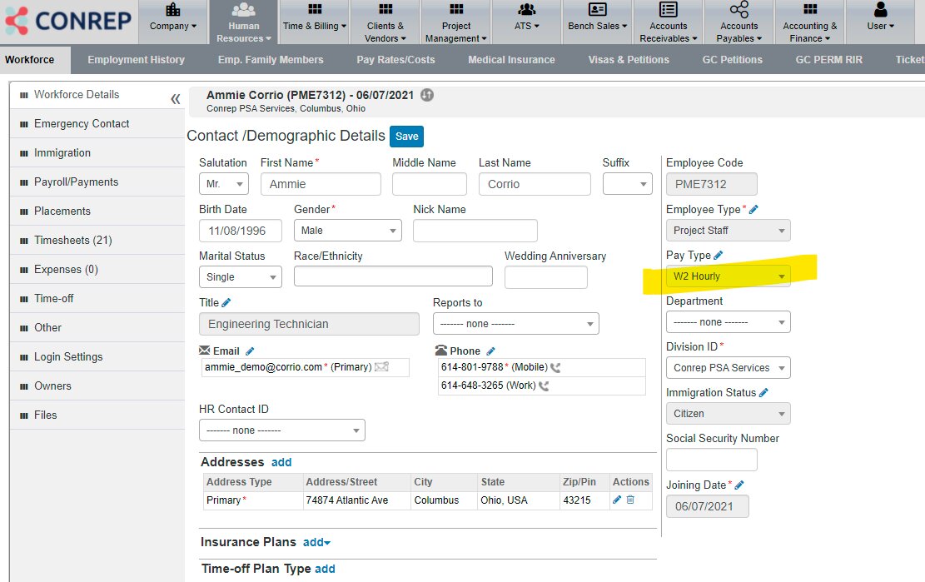
Task: Click the add link next to Addresses
Action: pos(281,462)
